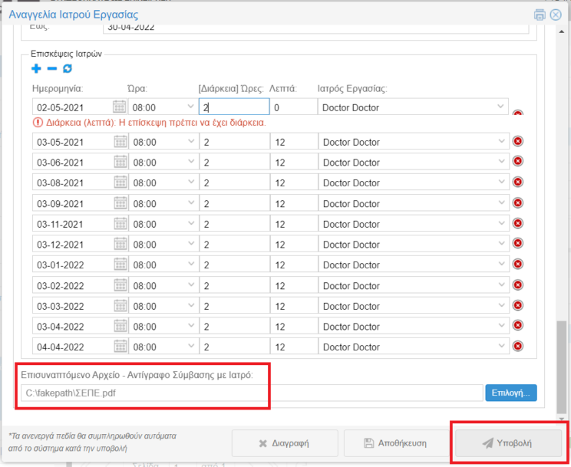This screenshot has width=571, height=467.
Task: Open doctor dropdown in 02-05-2021 row
Action: (500, 107)
